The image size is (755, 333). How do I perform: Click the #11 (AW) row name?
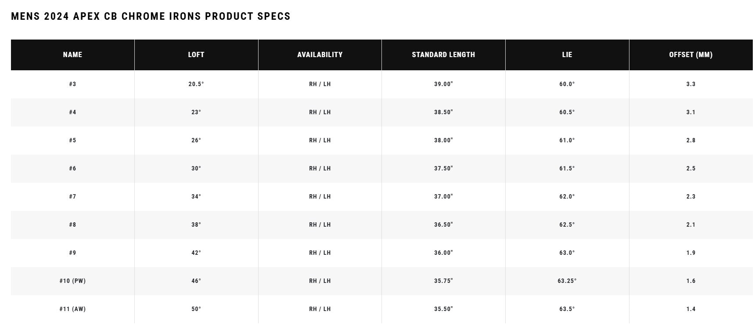tap(72, 309)
